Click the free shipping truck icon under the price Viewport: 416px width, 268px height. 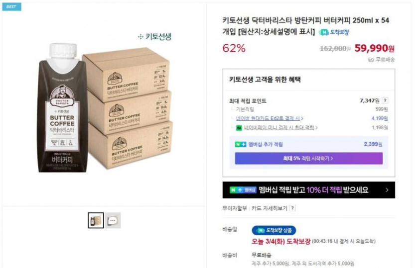pyautogui.click(x=371, y=60)
